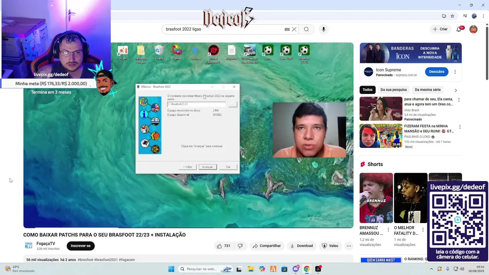Open Discord from the taskbar
Image resolution: width=489 pixels, height=275 pixels.
(x=296, y=269)
